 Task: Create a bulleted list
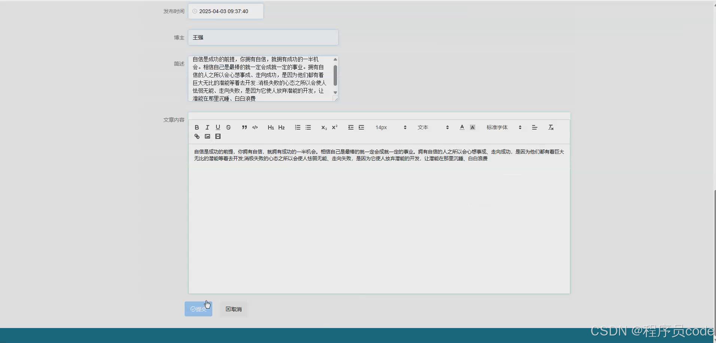click(x=308, y=127)
